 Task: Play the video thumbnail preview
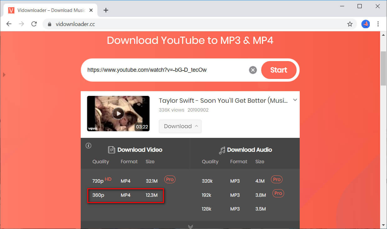pos(118,113)
